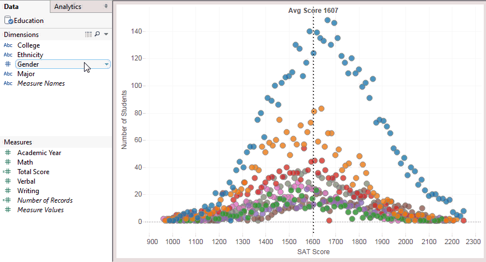Click the Abc type icon beside College
This screenshot has height=262, width=486.
[x=8, y=45]
